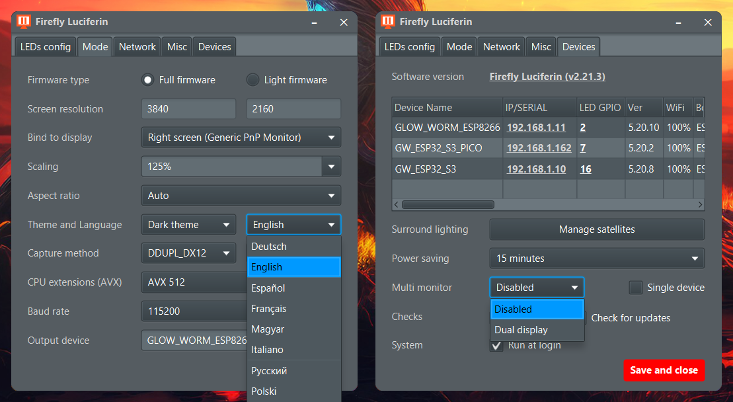Toggle the Single device checkbox

[x=635, y=288]
